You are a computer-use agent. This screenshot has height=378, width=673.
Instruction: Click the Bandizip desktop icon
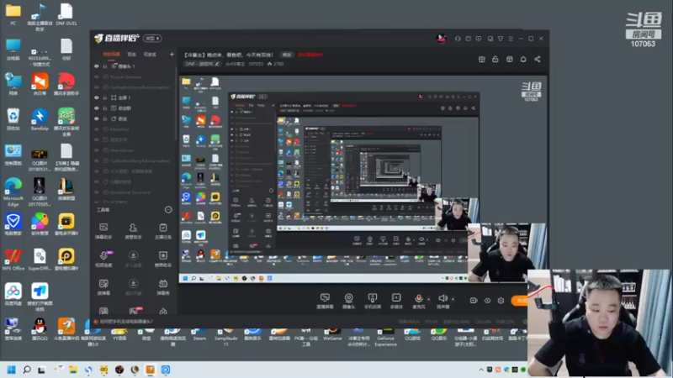click(x=40, y=119)
